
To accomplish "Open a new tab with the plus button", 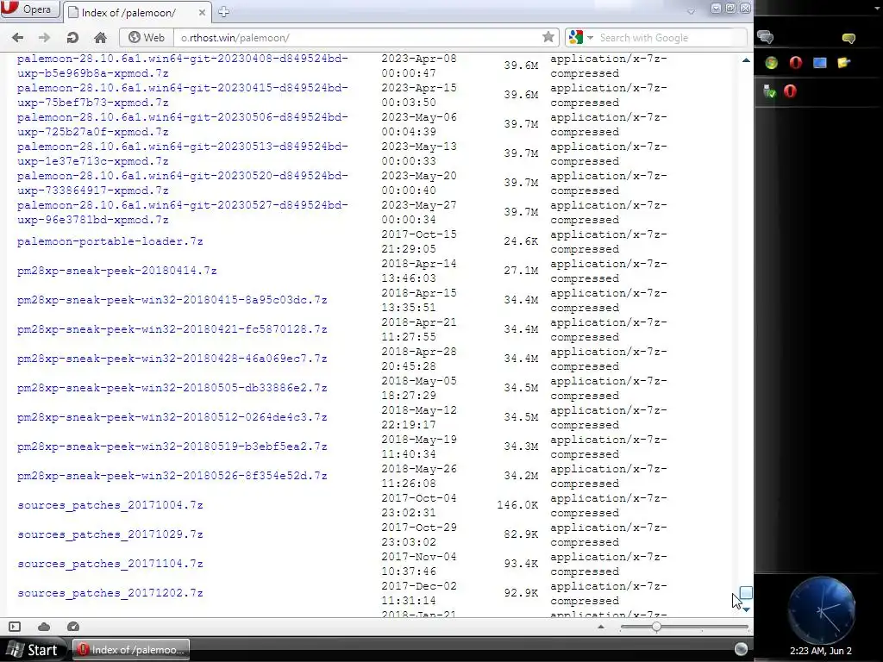I will tap(223, 12).
